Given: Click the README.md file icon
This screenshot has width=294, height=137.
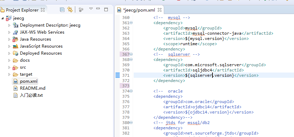Looking at the screenshot, I should 15,88.
